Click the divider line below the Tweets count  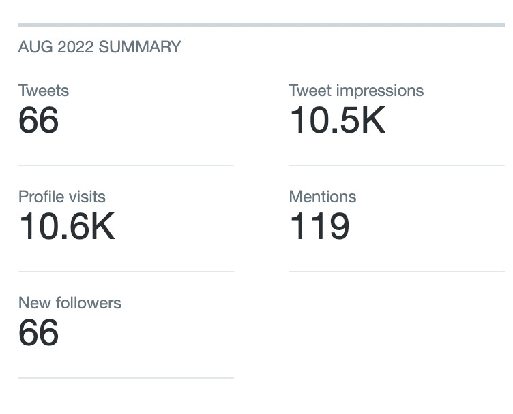pyautogui.click(x=126, y=165)
